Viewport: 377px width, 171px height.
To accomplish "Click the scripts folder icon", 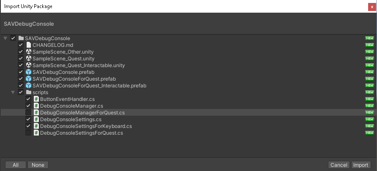I will coord(29,92).
